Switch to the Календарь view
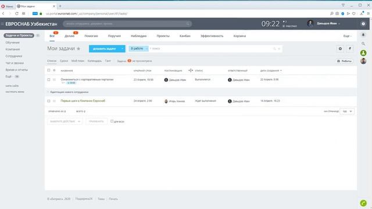372x209 pixels. pos(94,61)
